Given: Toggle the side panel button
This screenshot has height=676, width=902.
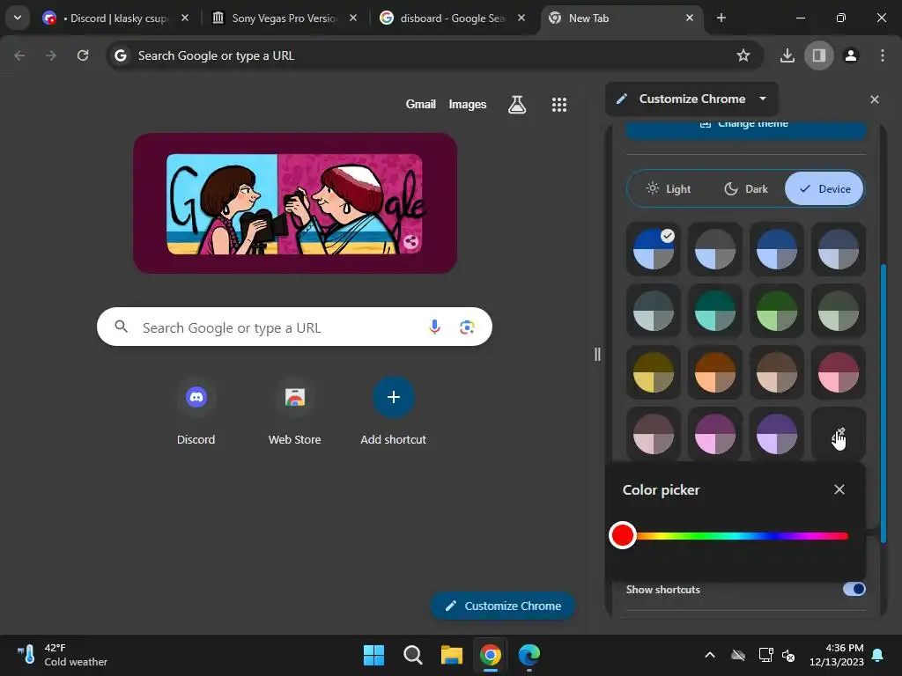Looking at the screenshot, I should point(818,55).
